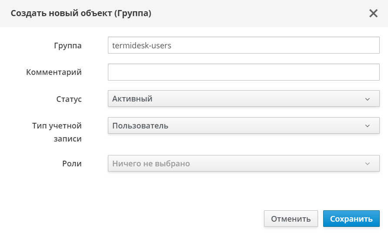This screenshot has height=236, width=388.
Task: Click the Ничего не выбрано placeholder text
Action: (151, 164)
